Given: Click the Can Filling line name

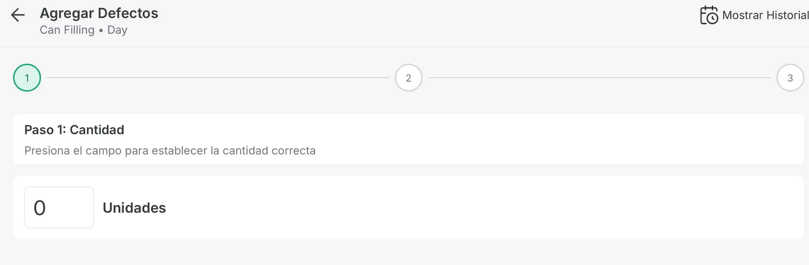Looking at the screenshot, I should coord(67,30).
